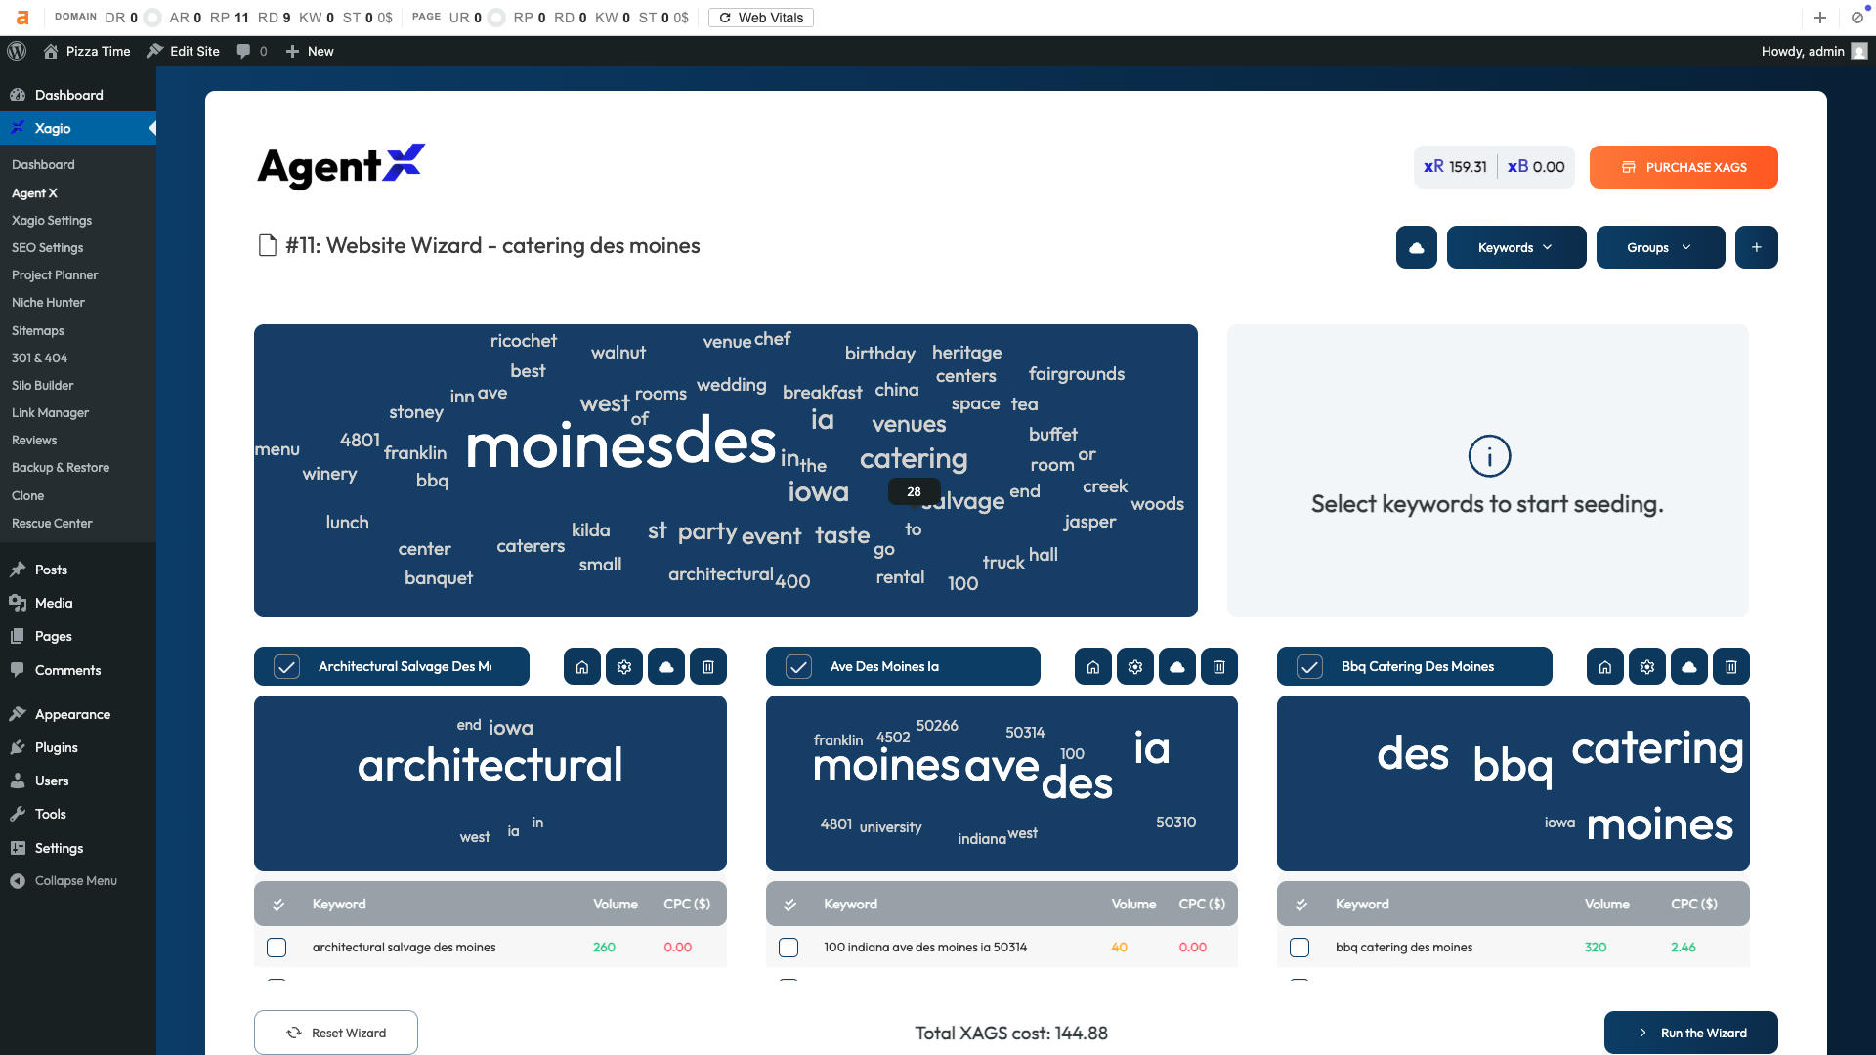Click Reset Wizard button

(x=336, y=1033)
